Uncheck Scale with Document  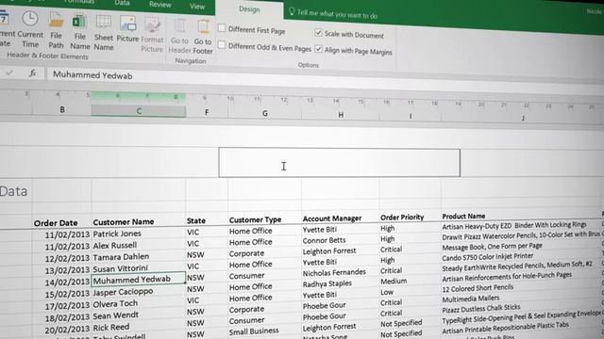318,33
